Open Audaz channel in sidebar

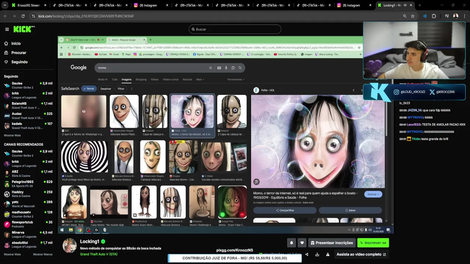[28, 116]
